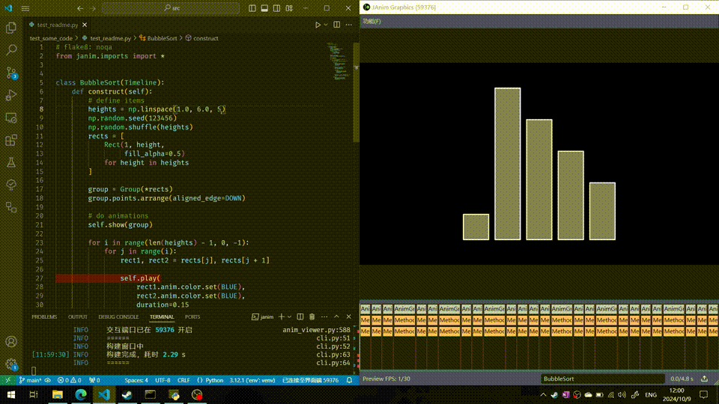
Task: Open terminal panel More Actions ellipsis
Action: 324,316
